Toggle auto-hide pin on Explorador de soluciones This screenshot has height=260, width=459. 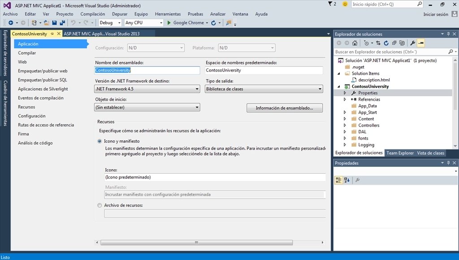pyautogui.click(x=448, y=34)
